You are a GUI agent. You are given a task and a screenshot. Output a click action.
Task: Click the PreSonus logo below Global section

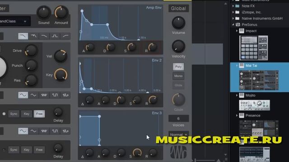coord(178,152)
